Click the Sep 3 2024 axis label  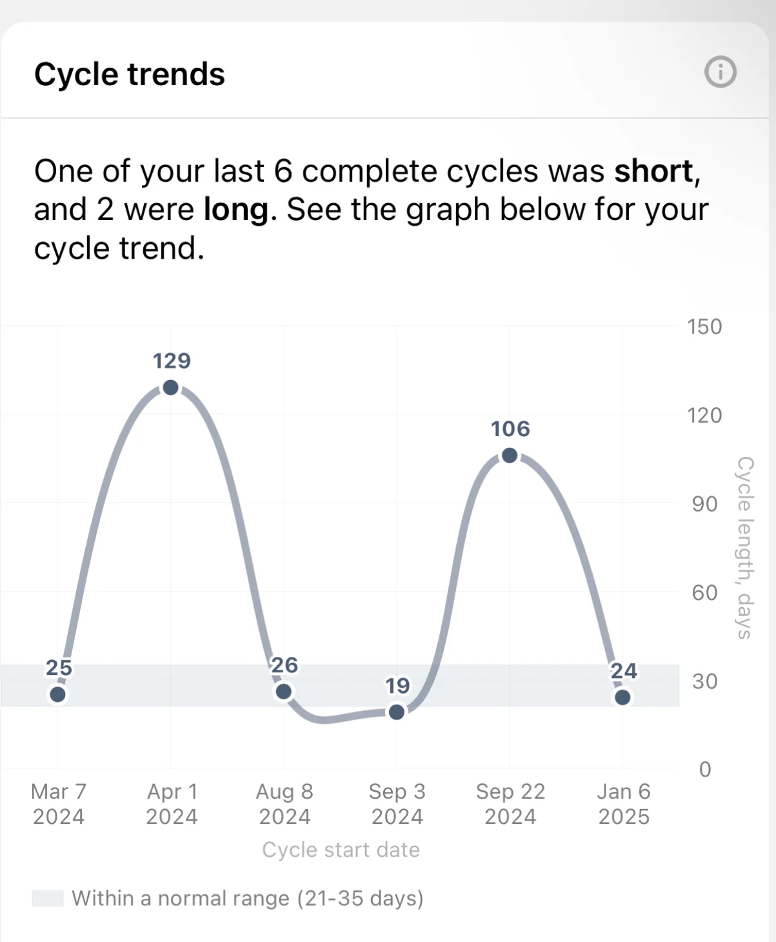point(397,804)
